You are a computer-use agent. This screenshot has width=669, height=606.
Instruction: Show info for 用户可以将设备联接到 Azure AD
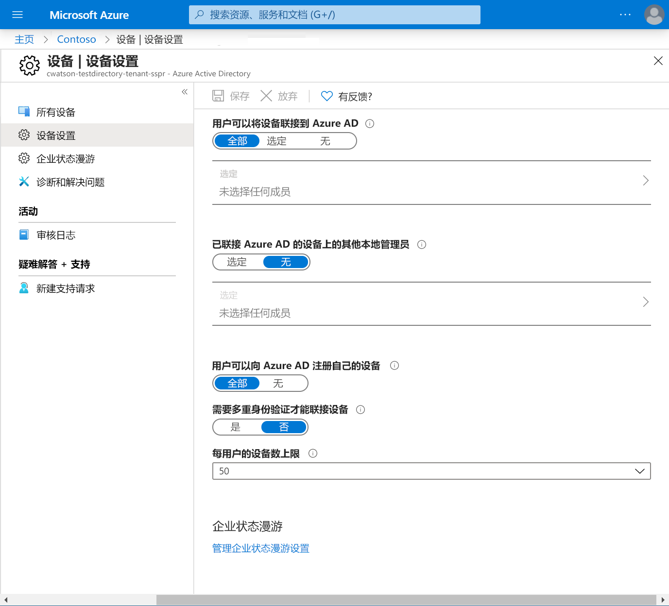coord(370,123)
